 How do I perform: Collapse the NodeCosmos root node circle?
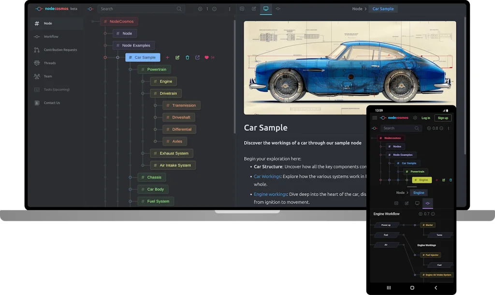click(x=93, y=21)
